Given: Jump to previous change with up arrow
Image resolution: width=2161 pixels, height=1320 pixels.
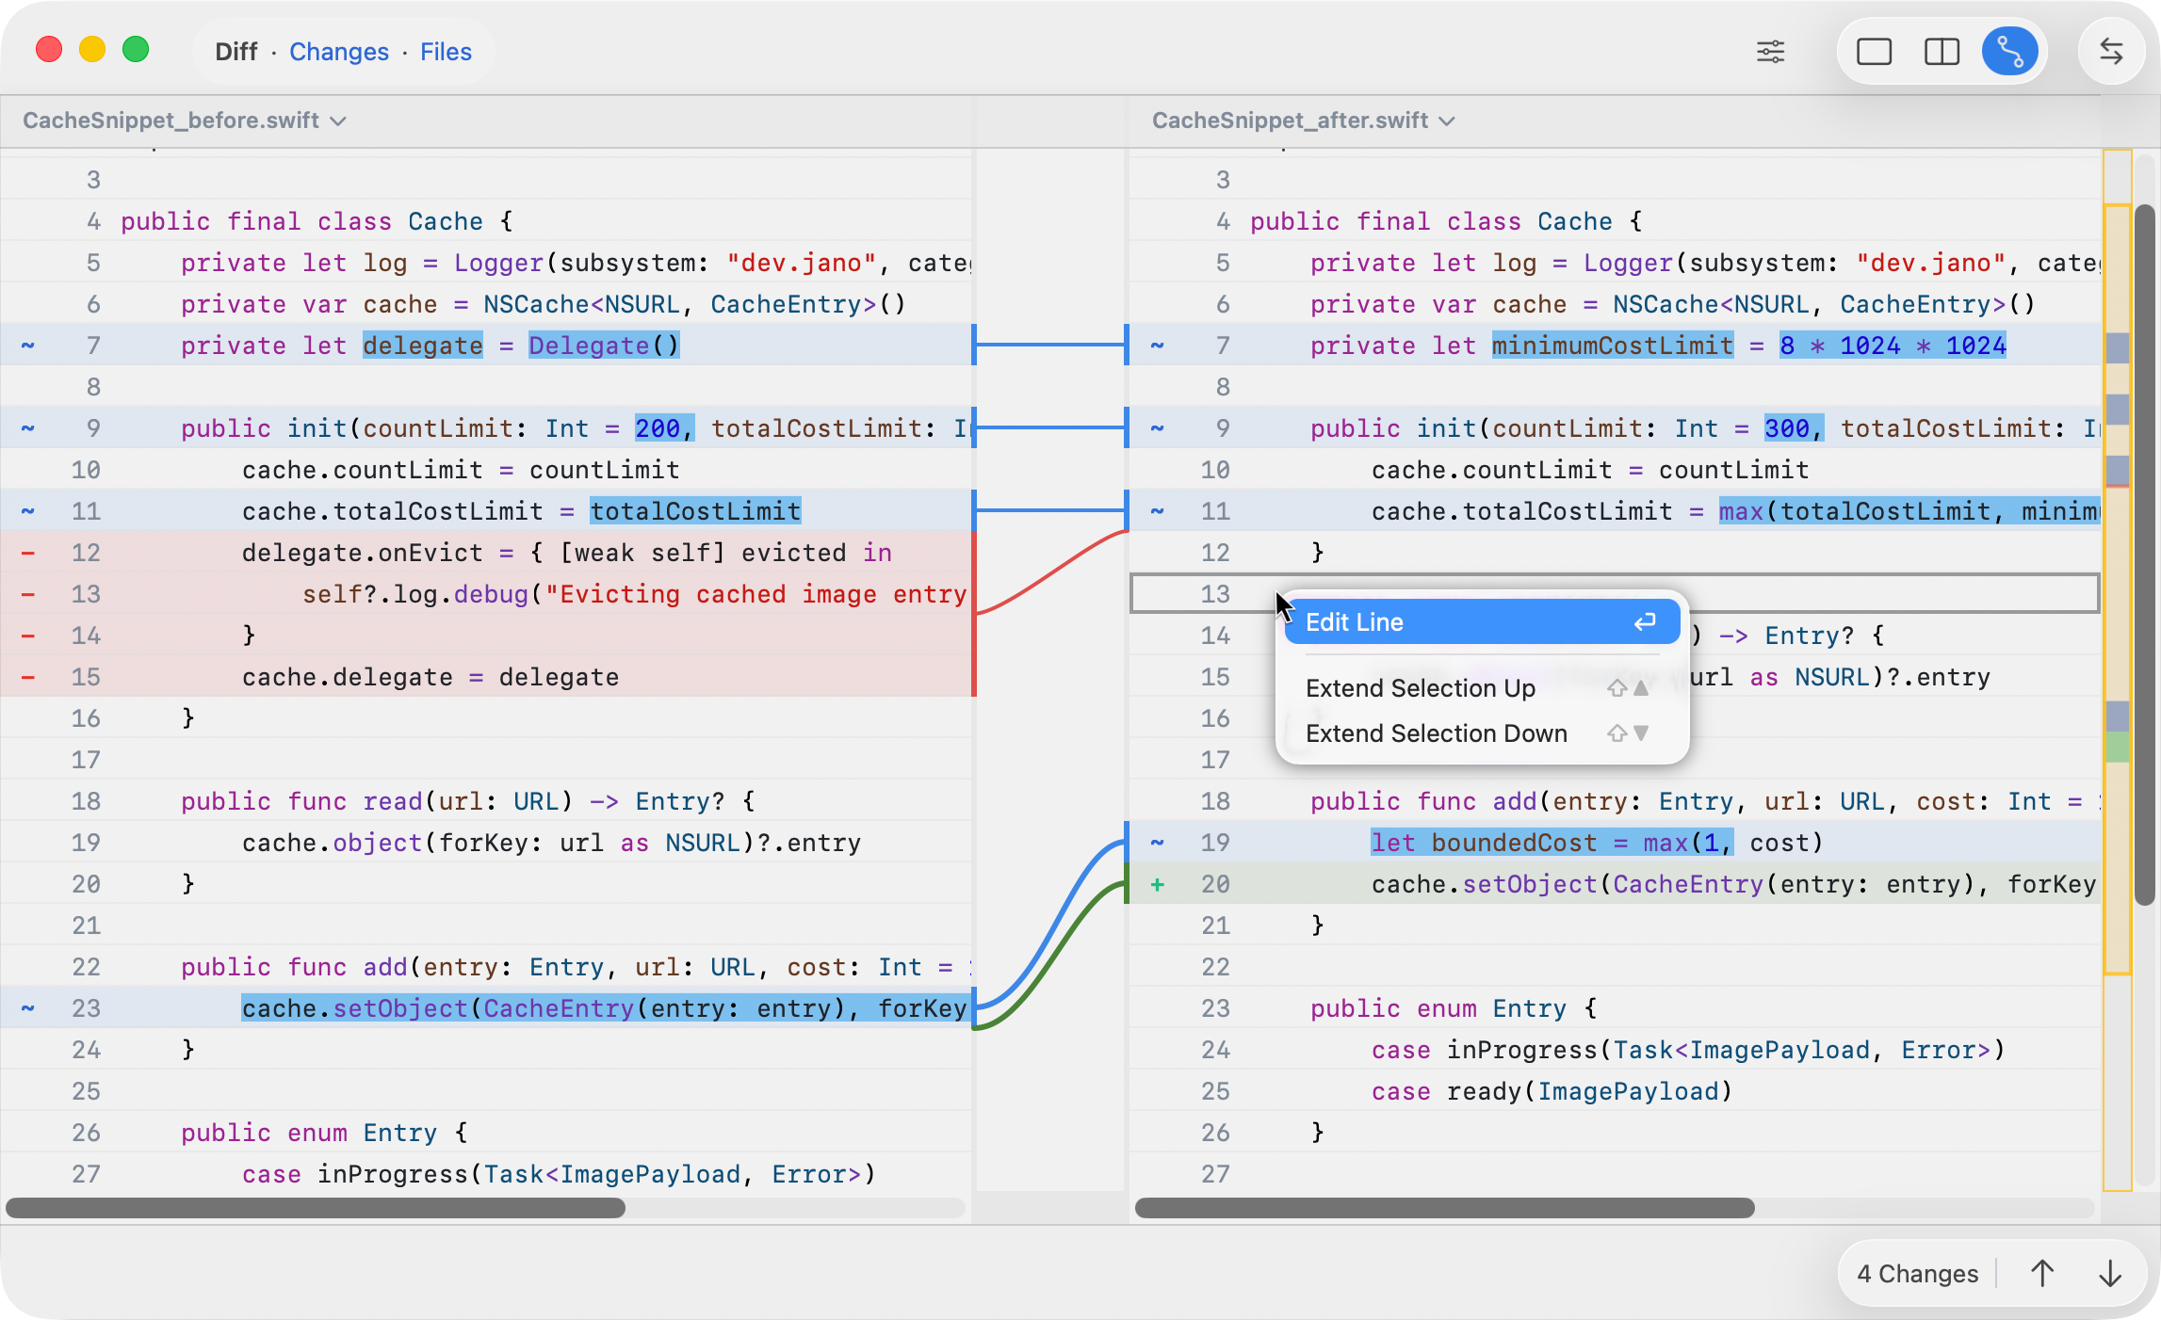Looking at the screenshot, I should point(2042,1274).
